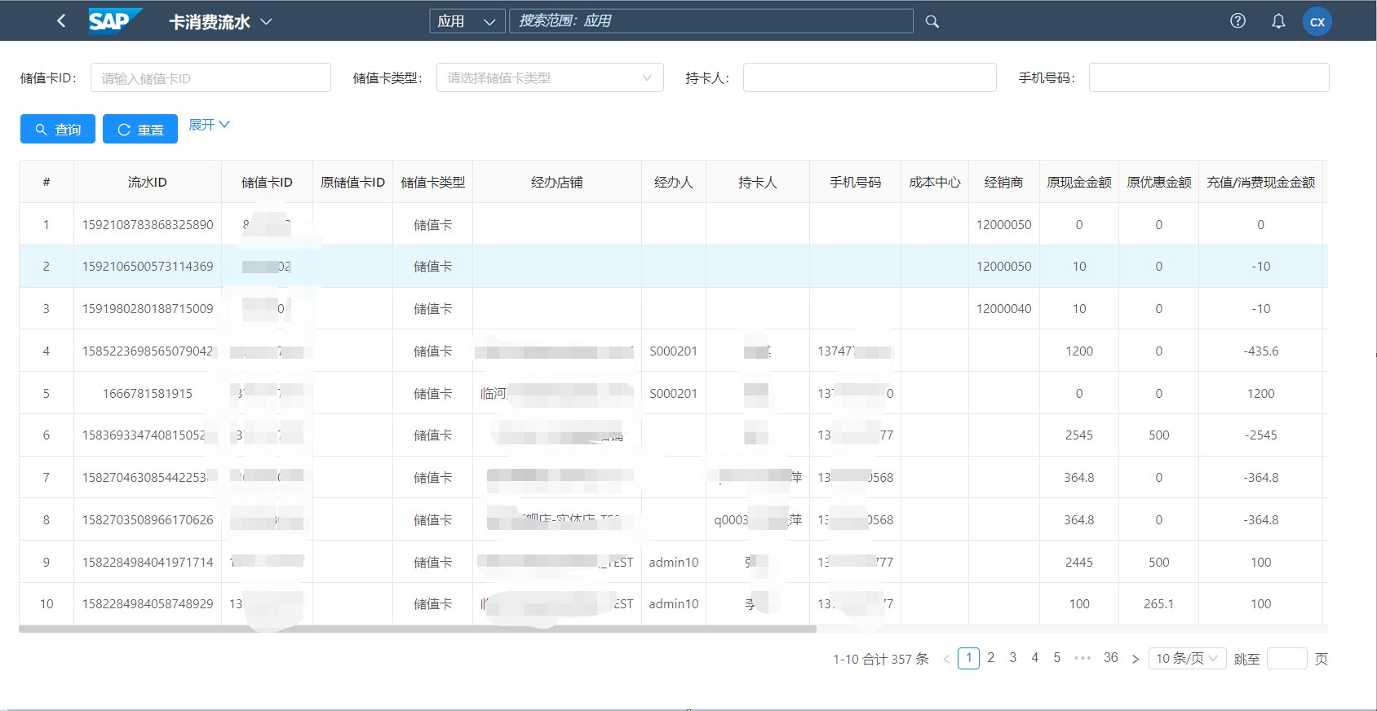Go back with the left arrow icon
Image resolution: width=1377 pixels, height=711 pixels.
coord(61,21)
